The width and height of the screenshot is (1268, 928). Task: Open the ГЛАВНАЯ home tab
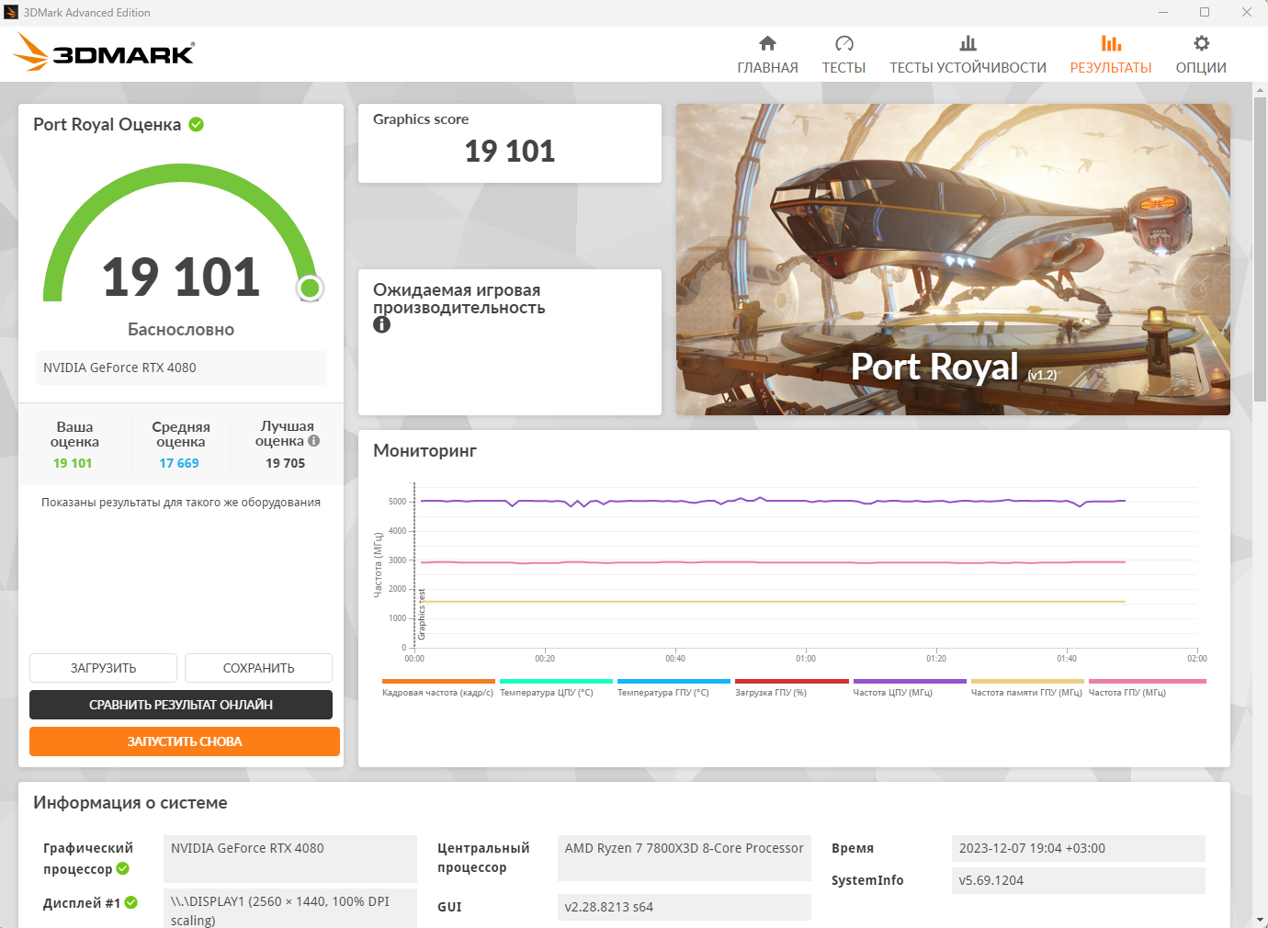click(767, 55)
